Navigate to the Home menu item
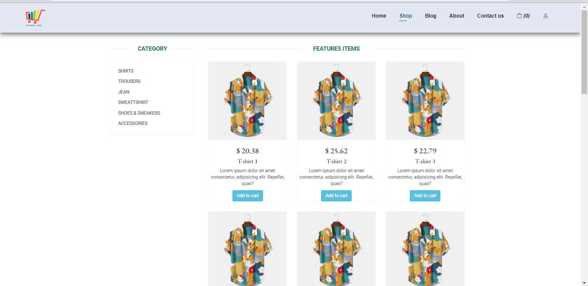The image size is (588, 286). coord(379,16)
